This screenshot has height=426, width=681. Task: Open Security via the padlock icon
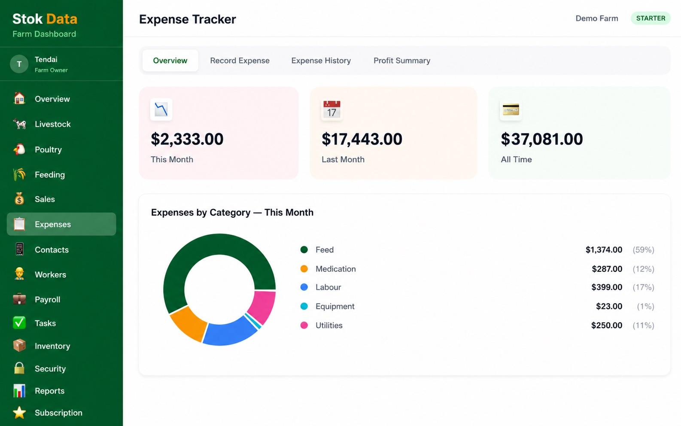[x=19, y=368]
